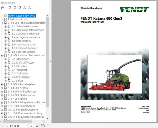
Task: Open the 1.6 Technische Daten bookmark
Action: (x=24, y=44)
